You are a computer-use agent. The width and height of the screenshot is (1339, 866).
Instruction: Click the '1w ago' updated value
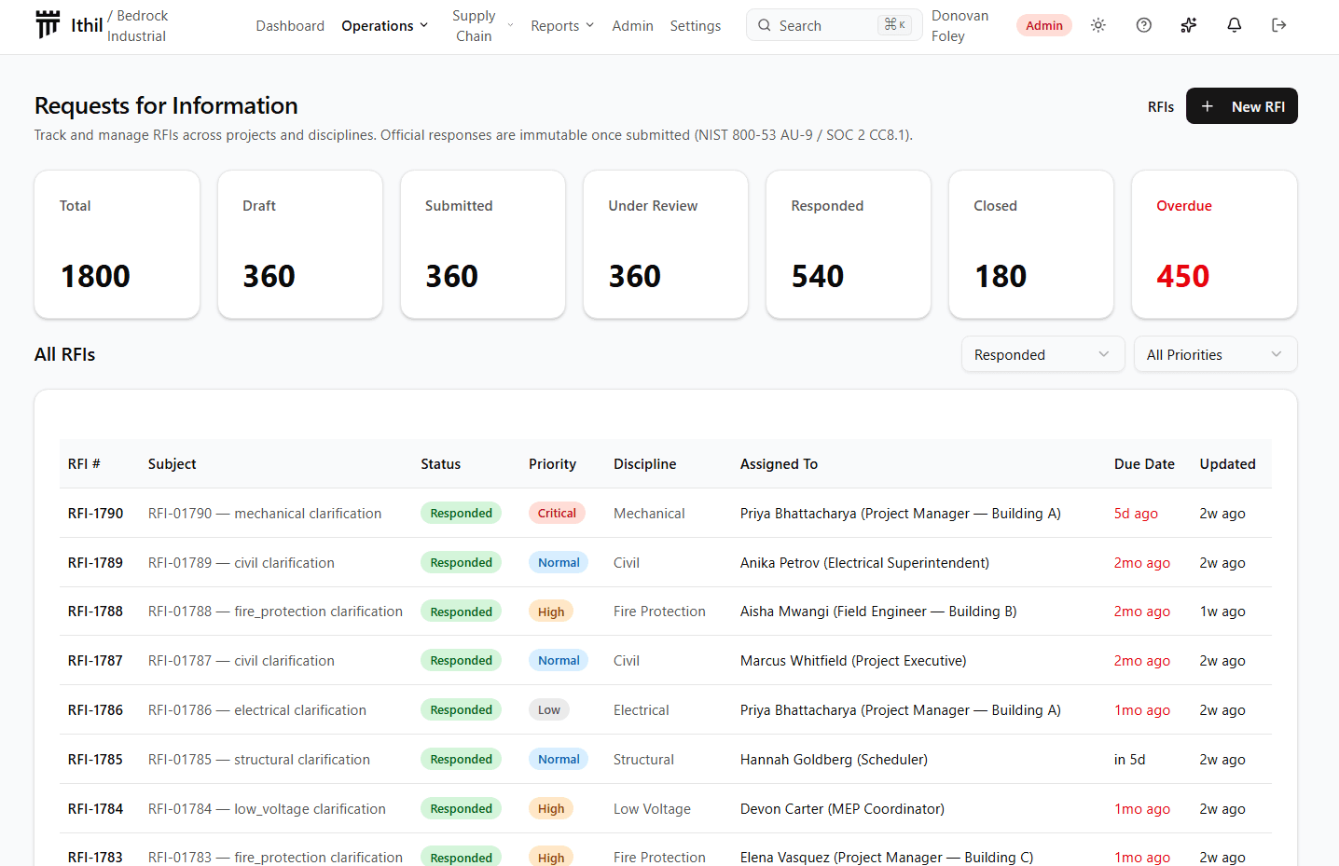point(1222,612)
